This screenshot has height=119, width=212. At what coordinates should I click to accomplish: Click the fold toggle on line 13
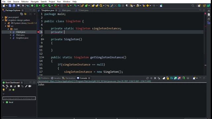click(43, 57)
